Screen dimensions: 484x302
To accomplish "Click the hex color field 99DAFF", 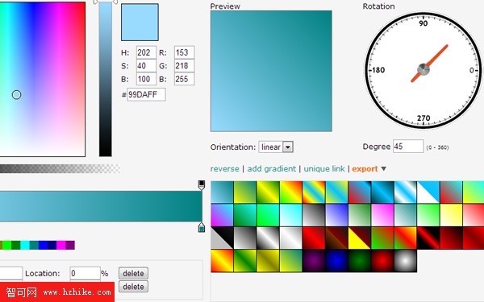I will click(x=146, y=94).
